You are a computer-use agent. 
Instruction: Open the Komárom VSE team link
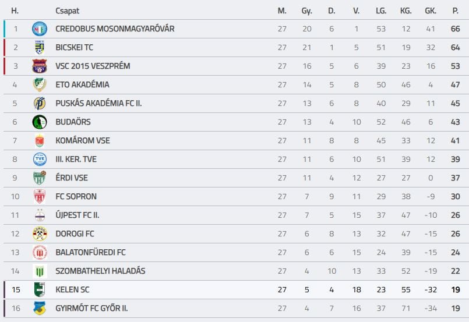[x=83, y=140]
